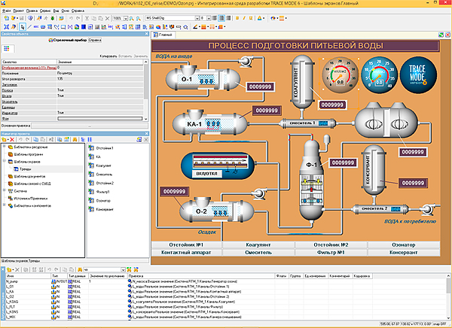Click the arrow gauge widget with tan face
This screenshot has width=452, height=328.
tap(341, 74)
